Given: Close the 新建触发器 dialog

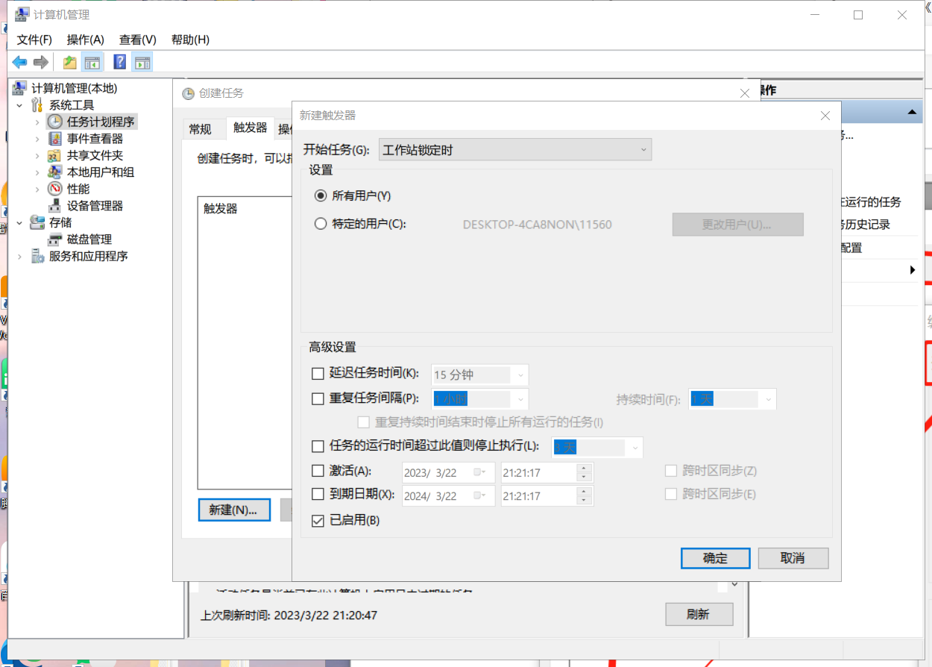Looking at the screenshot, I should [x=825, y=116].
